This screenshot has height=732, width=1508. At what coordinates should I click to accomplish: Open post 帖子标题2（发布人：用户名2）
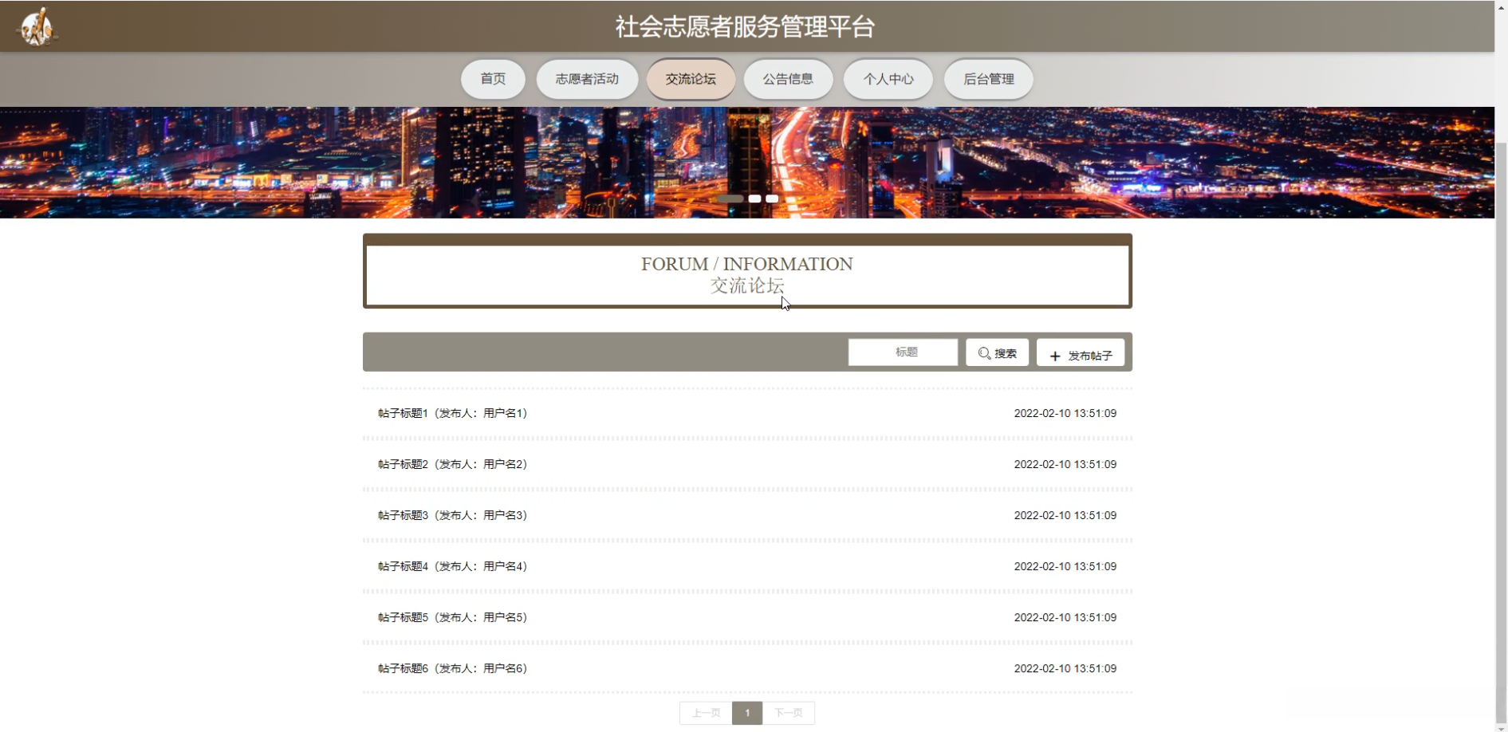[453, 464]
